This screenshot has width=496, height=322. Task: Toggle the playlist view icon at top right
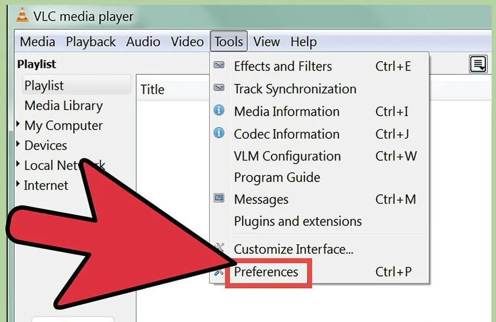pos(478,64)
